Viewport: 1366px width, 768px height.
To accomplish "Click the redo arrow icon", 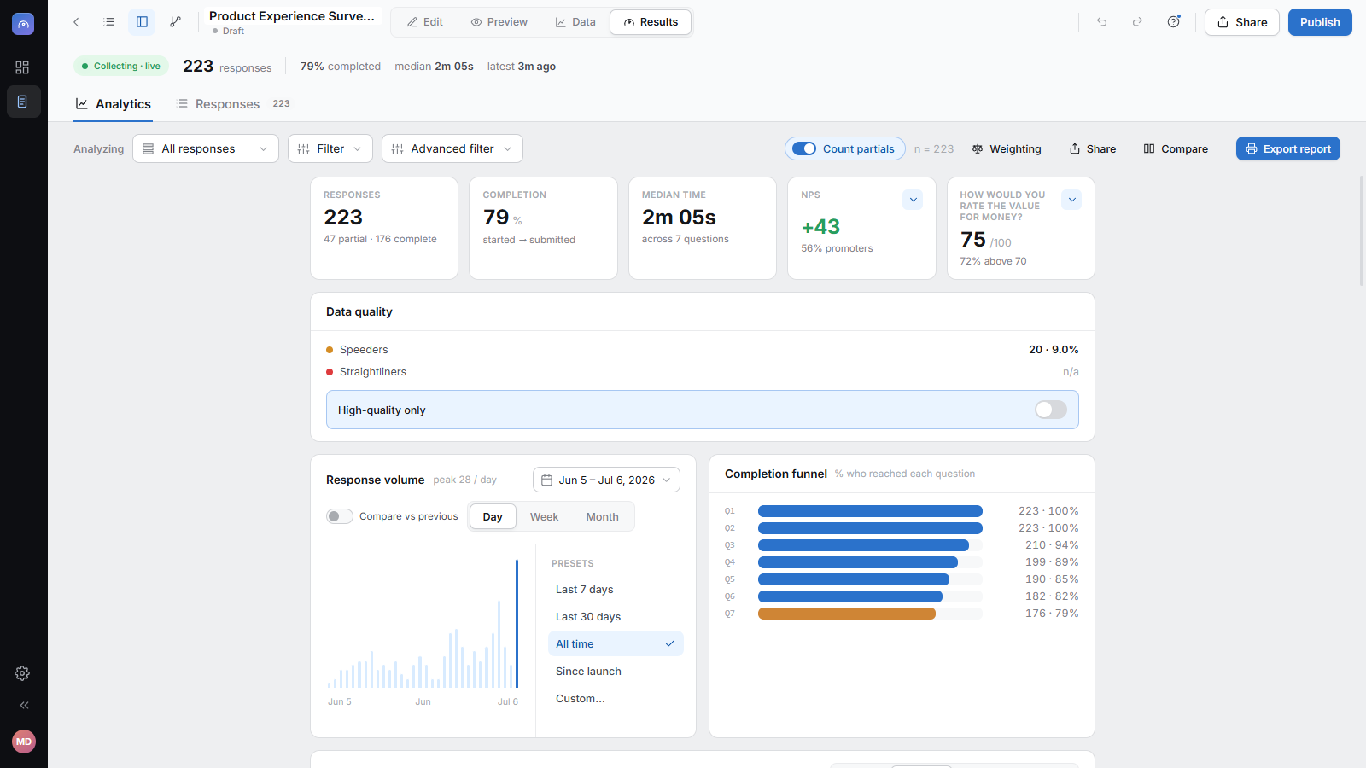I will point(1137,22).
